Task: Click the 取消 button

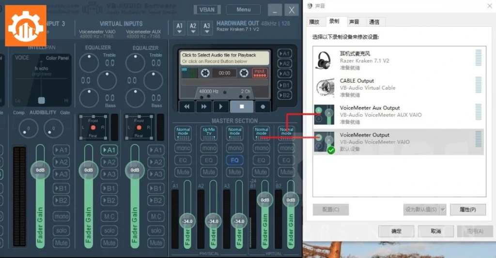Action: pos(435,231)
